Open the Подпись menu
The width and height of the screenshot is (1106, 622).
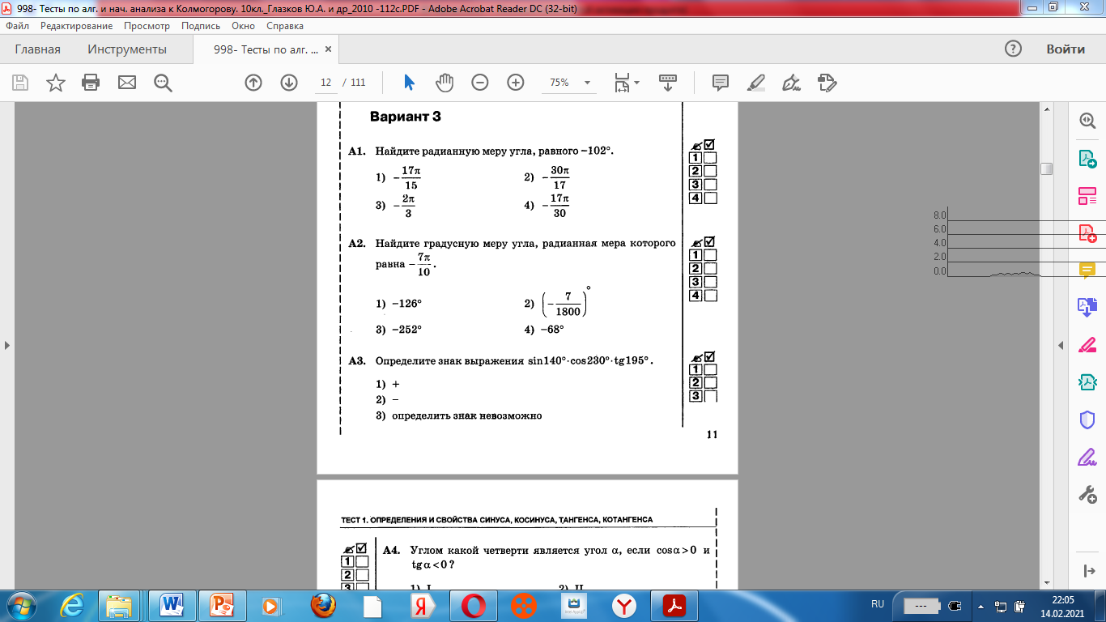[x=201, y=26]
